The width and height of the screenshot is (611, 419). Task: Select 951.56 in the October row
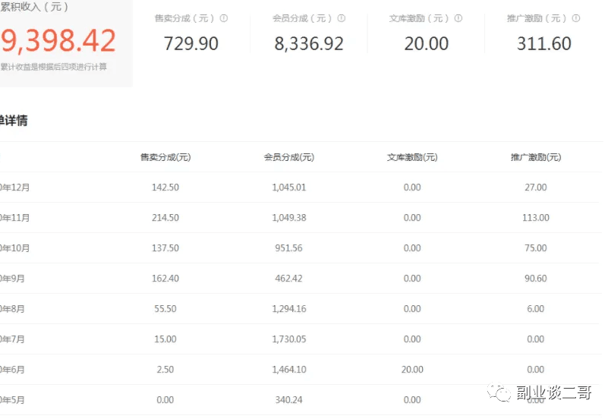[288, 248]
